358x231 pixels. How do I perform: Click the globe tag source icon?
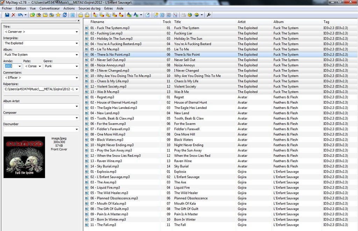pyautogui.click(x=190, y=15)
